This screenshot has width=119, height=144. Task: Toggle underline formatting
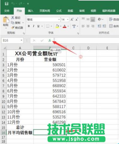(38, 26)
